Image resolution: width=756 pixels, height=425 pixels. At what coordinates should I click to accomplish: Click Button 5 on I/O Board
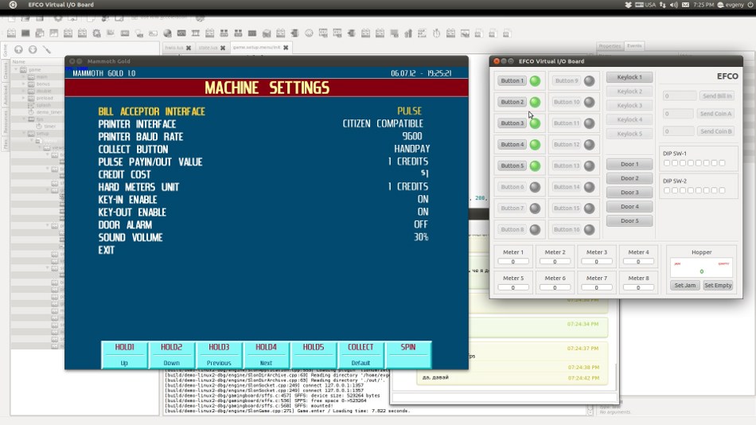click(512, 166)
